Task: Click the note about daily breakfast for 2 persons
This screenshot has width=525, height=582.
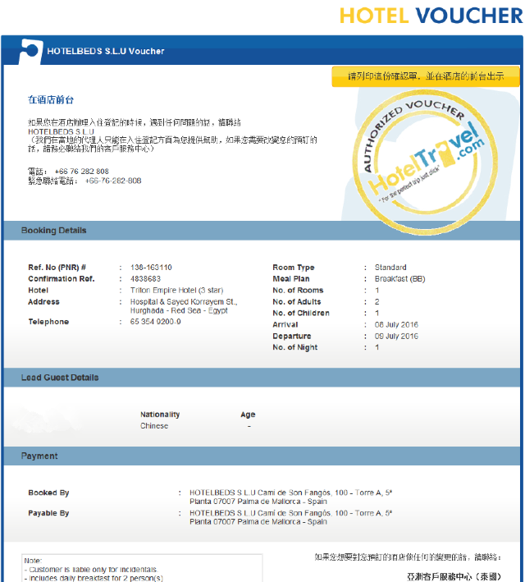Action: [x=94, y=578]
